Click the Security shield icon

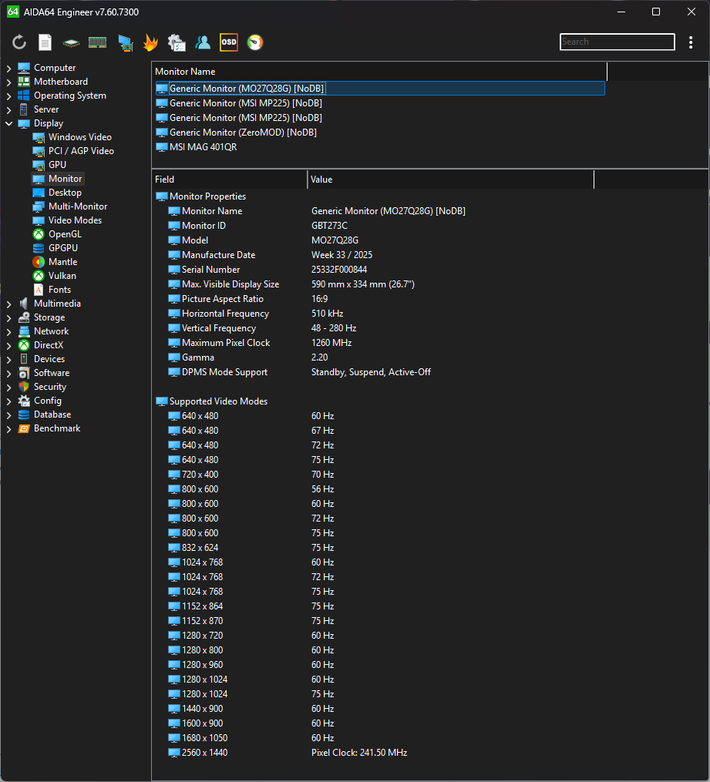coord(24,387)
